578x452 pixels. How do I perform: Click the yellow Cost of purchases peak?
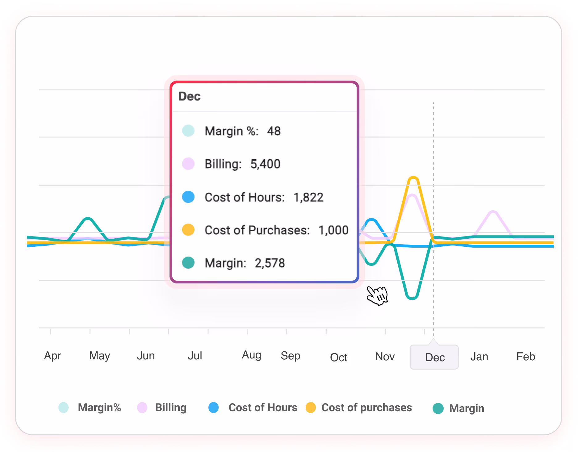413,178
